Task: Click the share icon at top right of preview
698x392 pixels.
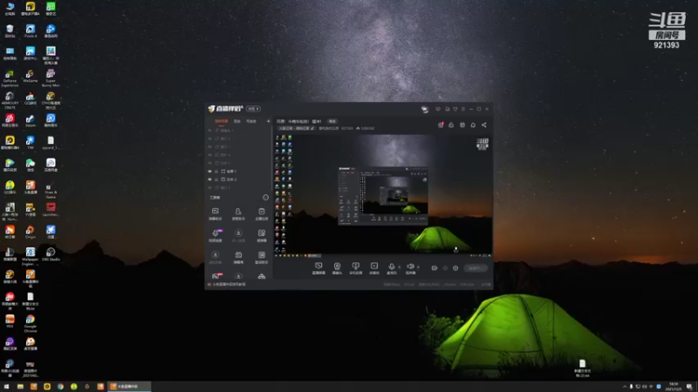Action: [x=484, y=125]
